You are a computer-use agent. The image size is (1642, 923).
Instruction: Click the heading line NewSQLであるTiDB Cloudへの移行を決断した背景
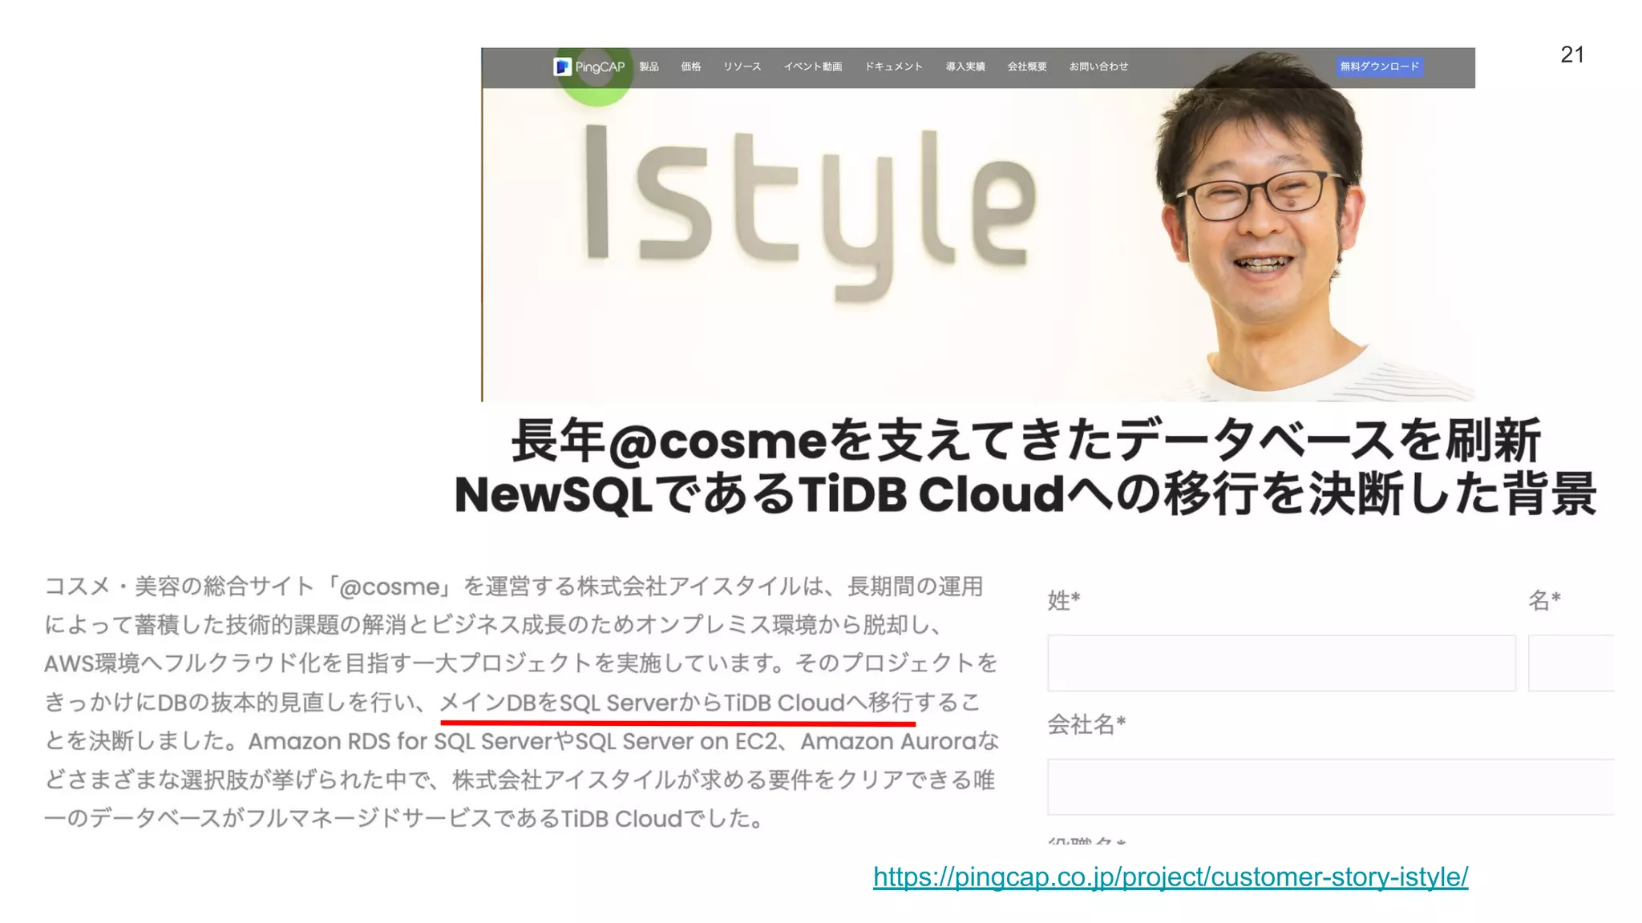[1026, 494]
